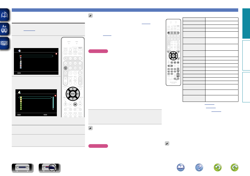
Task: Click the stop button on the small remote beside table
Action: tap(178, 63)
